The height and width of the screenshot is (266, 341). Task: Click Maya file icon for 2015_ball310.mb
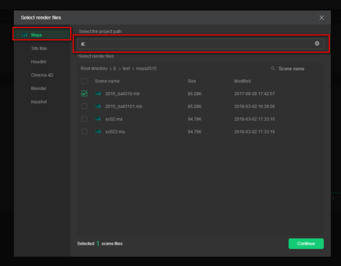[x=98, y=94]
